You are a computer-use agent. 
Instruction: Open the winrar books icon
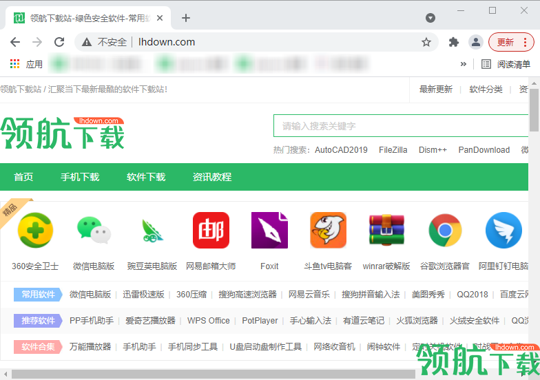[386, 230]
